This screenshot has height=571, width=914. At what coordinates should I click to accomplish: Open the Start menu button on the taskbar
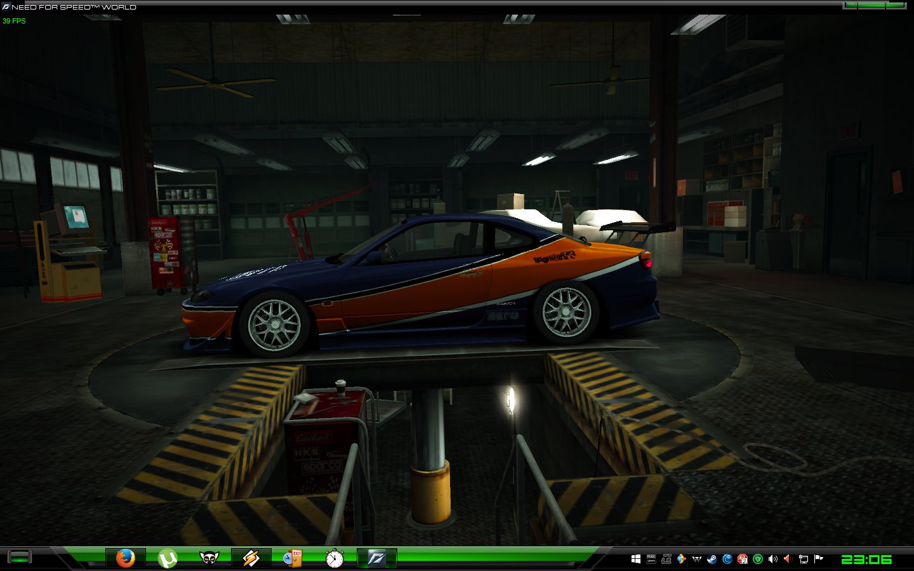pos(20,558)
